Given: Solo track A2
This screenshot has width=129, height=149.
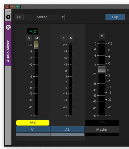Looking at the screenshot, I should tap(64, 38).
